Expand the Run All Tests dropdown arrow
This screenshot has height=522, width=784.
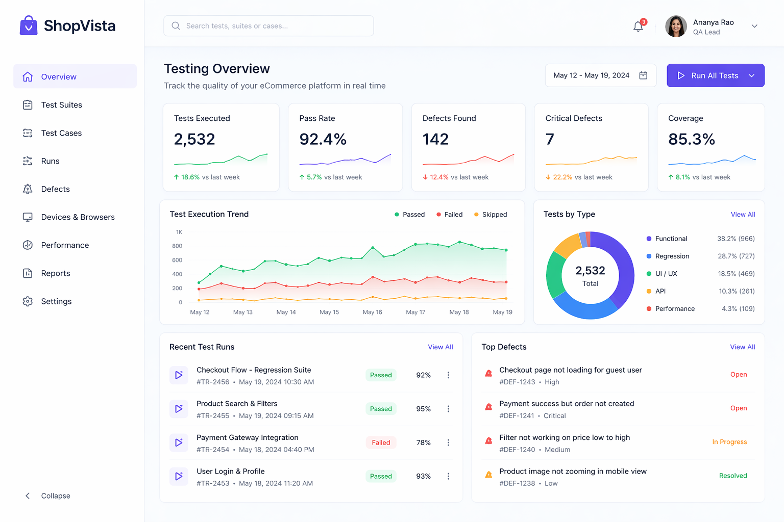pos(751,75)
